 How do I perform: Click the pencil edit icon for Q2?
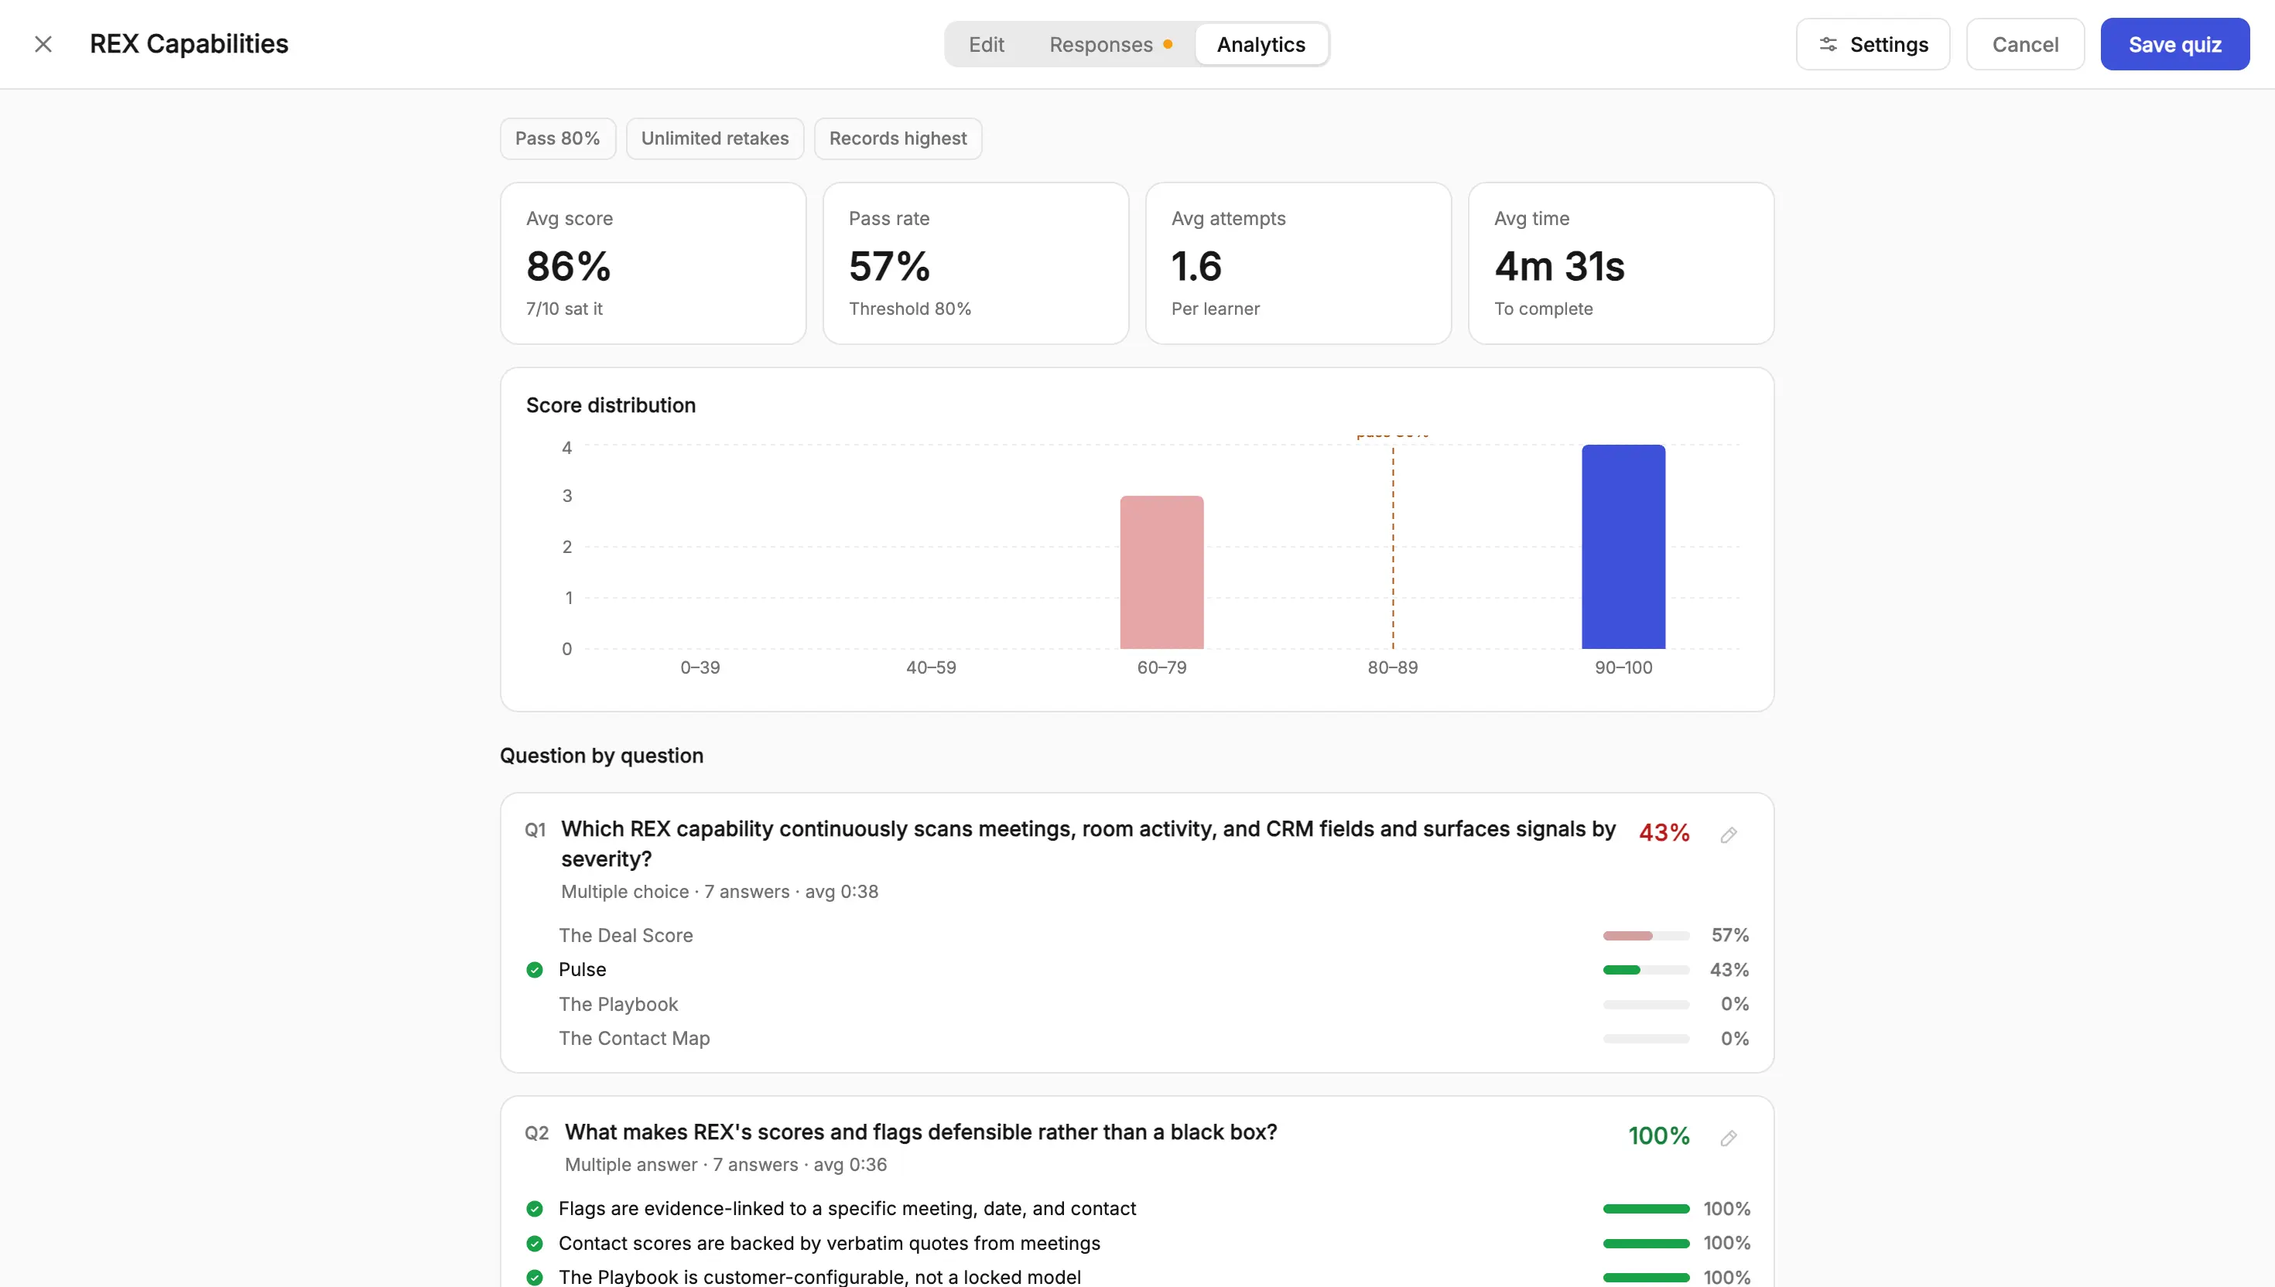point(1729,1138)
